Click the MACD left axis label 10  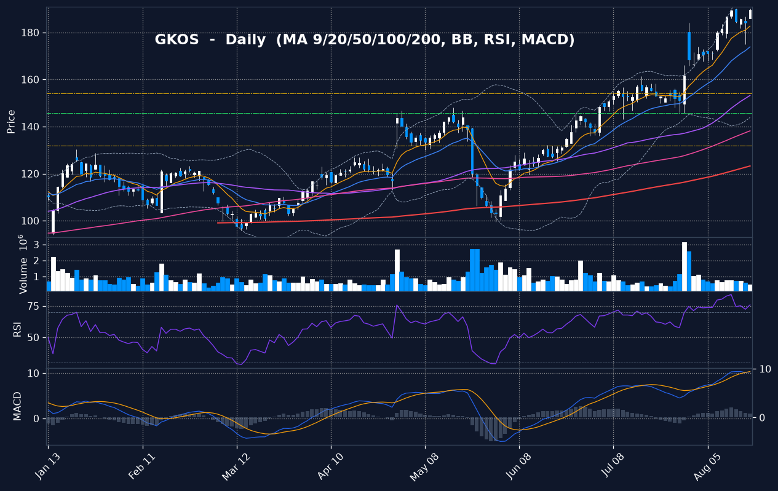tap(34, 374)
